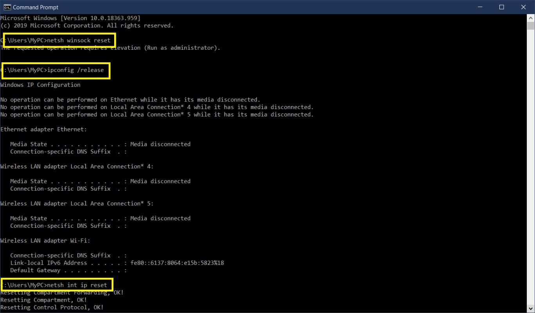Click the scrollbar up arrow
This screenshot has height=313, width=535.
531,18
